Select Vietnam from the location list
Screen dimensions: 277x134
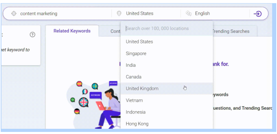pos(167,100)
